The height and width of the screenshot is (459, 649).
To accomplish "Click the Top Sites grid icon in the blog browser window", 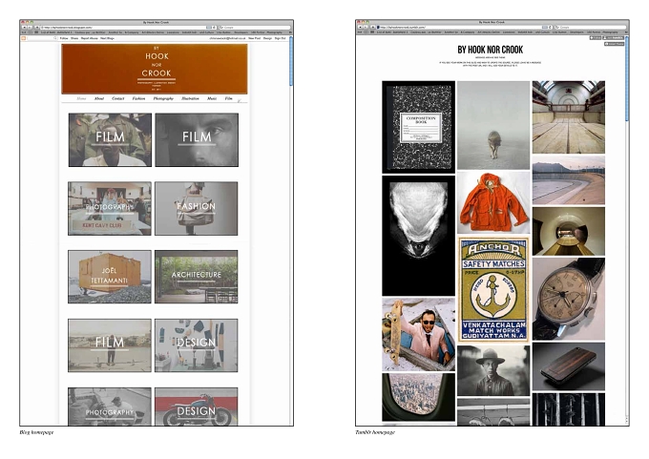I will point(36,31).
